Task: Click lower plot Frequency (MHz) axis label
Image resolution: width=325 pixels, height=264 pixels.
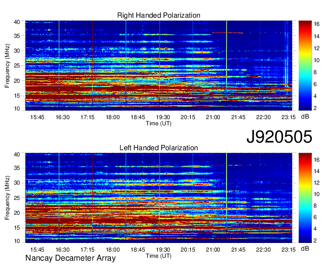Action: tap(7, 198)
